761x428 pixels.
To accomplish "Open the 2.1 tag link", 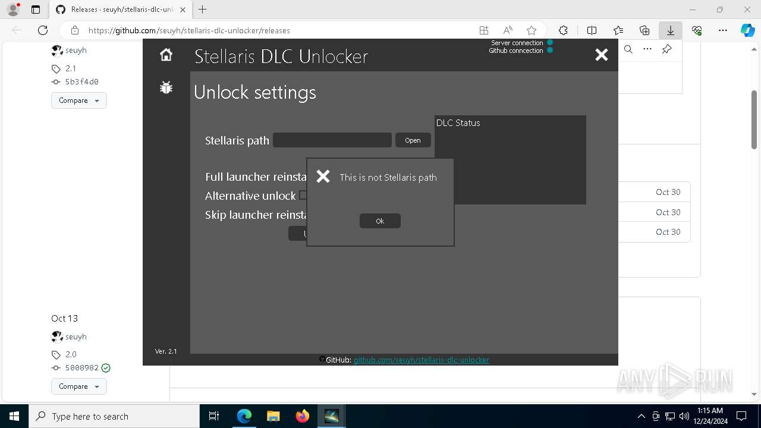I will pos(71,68).
